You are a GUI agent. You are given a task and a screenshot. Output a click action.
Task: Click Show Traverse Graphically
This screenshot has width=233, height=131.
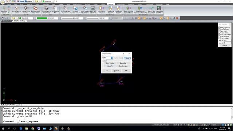[47, 10]
